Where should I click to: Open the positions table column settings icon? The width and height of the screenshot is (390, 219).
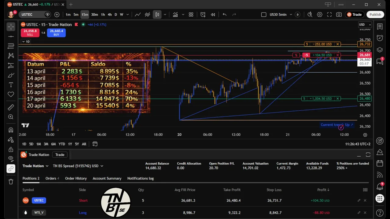tap(365, 190)
